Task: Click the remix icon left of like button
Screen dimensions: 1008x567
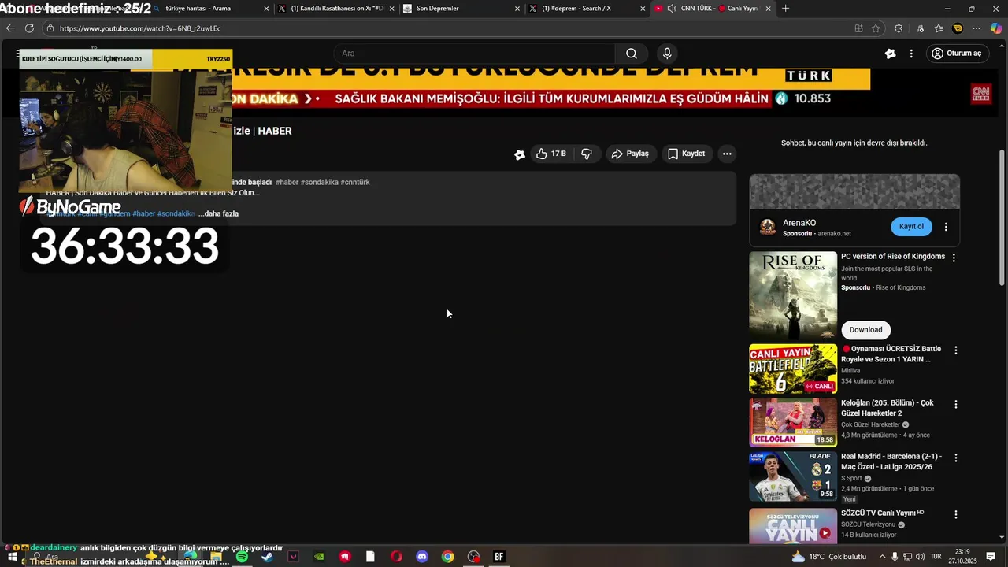Action: [x=520, y=154]
